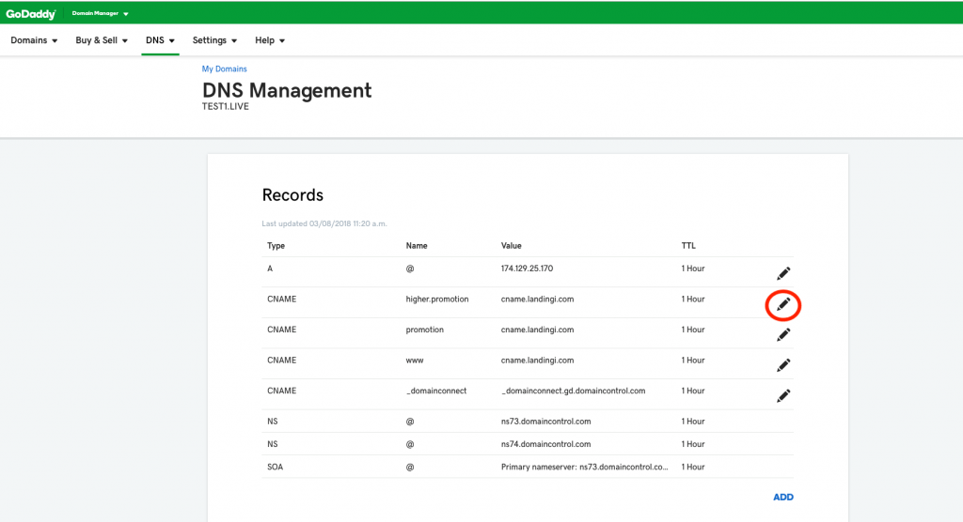Viewport: 963px width, 522px height.
Task: Click the DNS Management heading
Action: pos(287,90)
